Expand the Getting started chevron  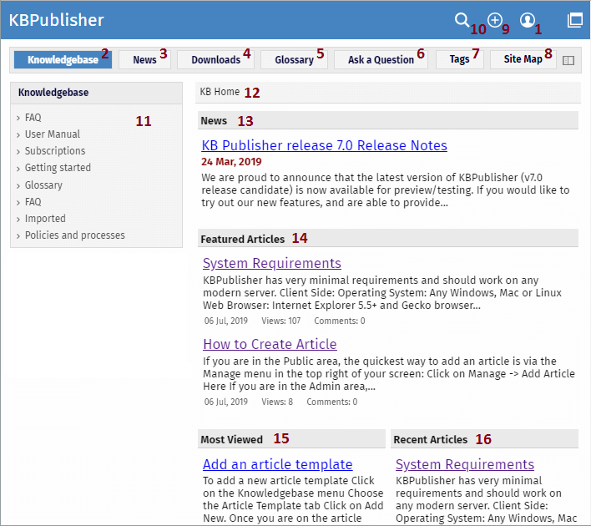(x=18, y=169)
